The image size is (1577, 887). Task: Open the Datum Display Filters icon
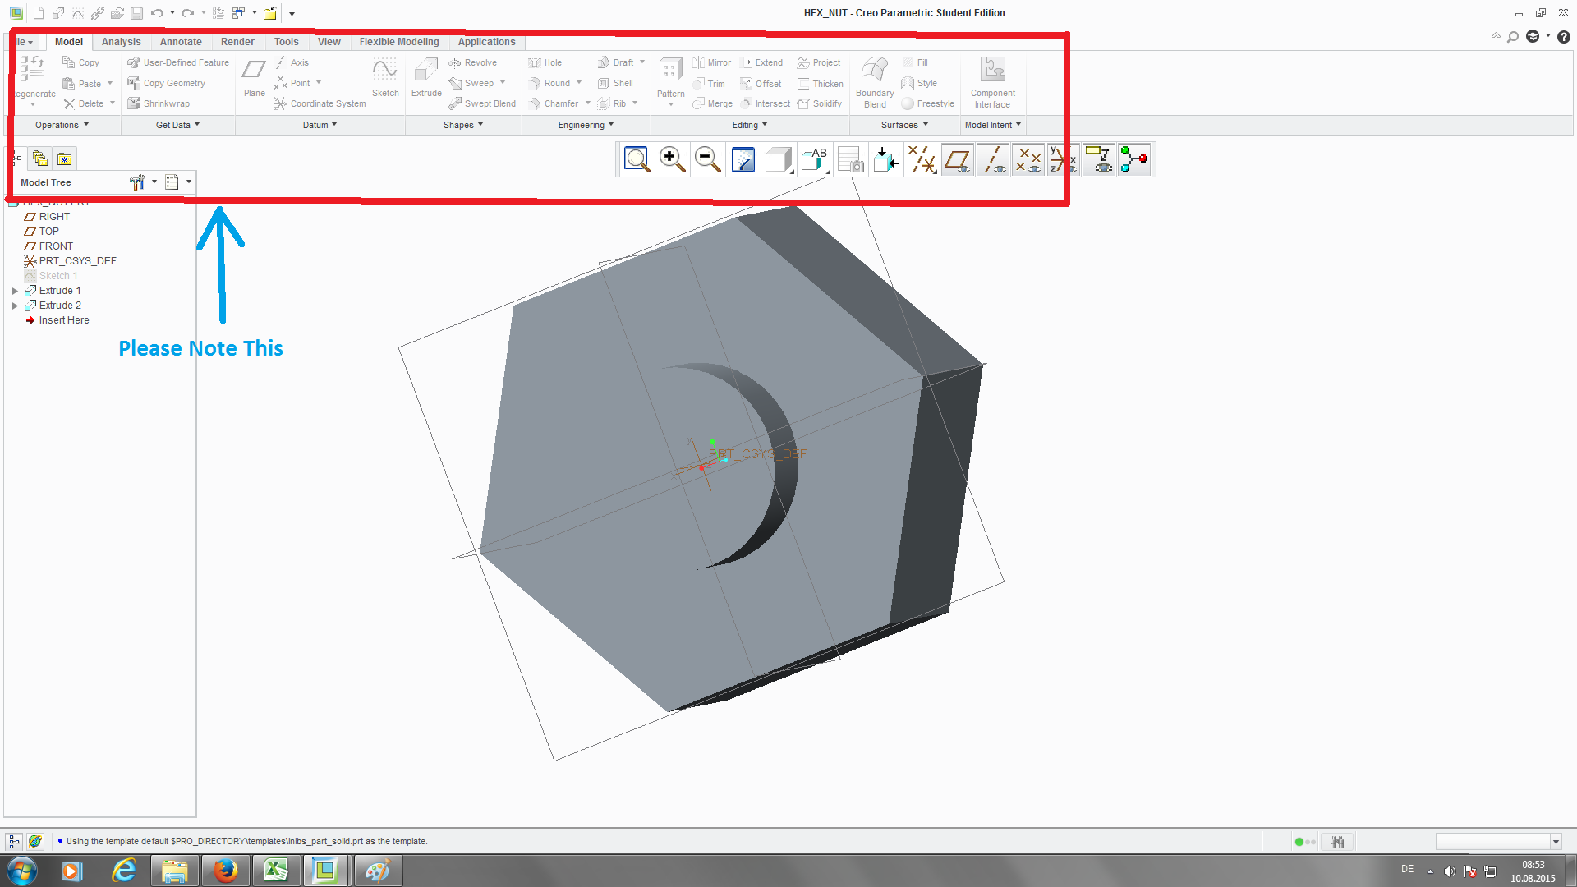click(922, 159)
